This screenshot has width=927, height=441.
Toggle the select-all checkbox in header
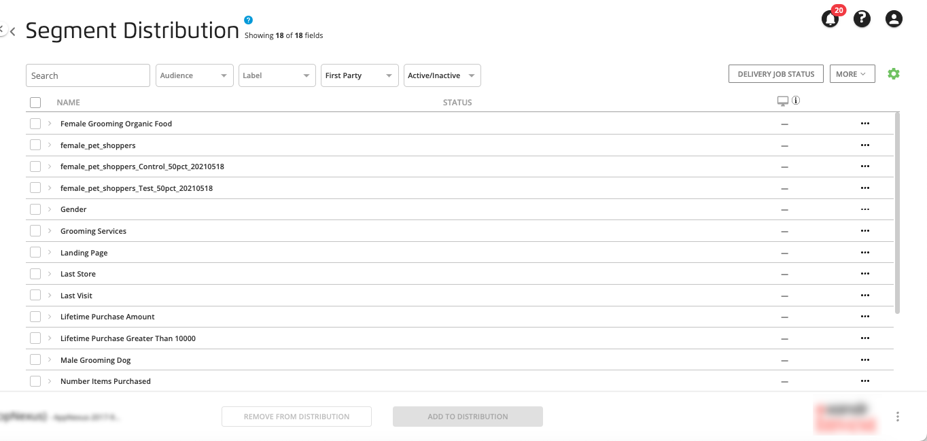point(35,103)
